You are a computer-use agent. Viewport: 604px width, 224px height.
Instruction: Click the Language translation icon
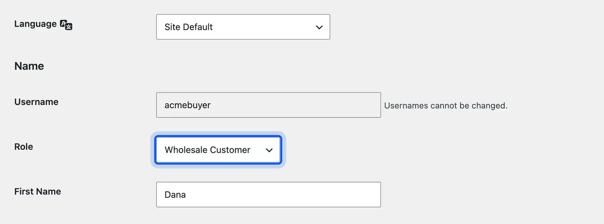click(66, 25)
